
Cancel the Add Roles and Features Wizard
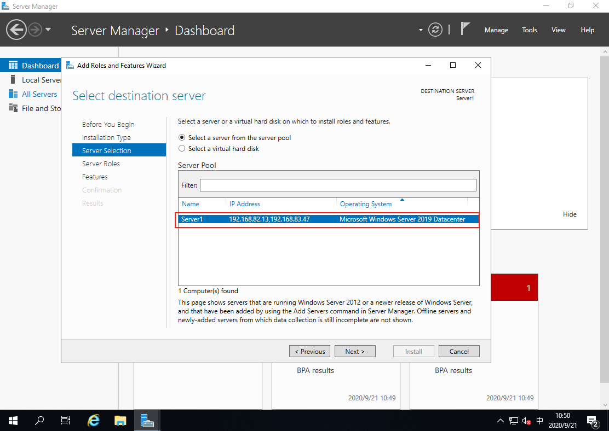(x=459, y=351)
